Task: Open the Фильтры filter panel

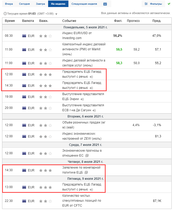Action: pyautogui.click(x=153, y=4)
